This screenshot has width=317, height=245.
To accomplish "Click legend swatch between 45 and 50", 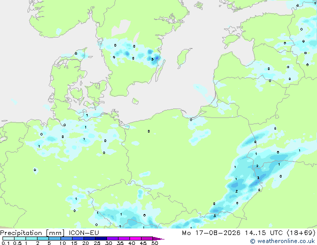I will [x=147, y=238].
